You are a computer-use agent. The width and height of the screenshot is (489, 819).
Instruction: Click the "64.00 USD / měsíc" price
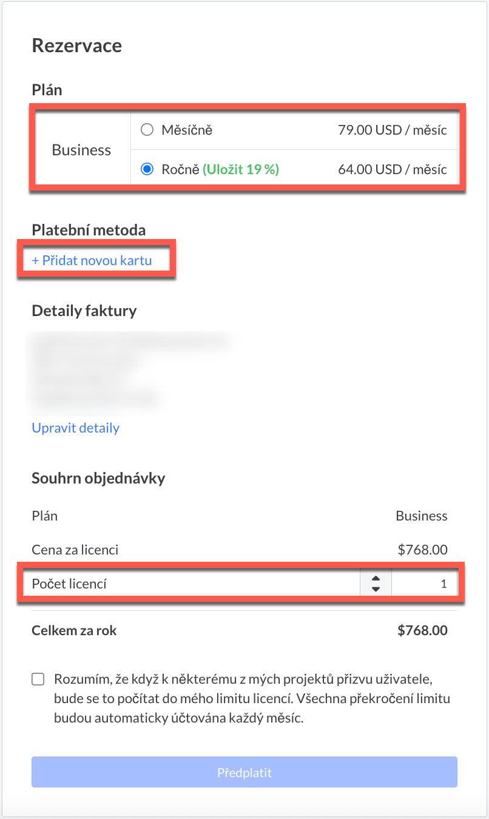(392, 170)
